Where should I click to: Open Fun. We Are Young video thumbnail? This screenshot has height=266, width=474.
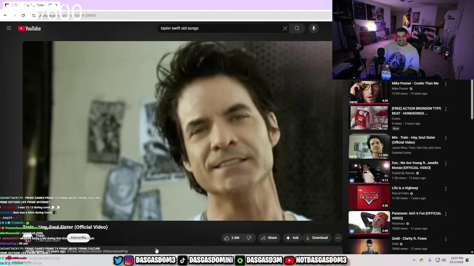(369, 172)
